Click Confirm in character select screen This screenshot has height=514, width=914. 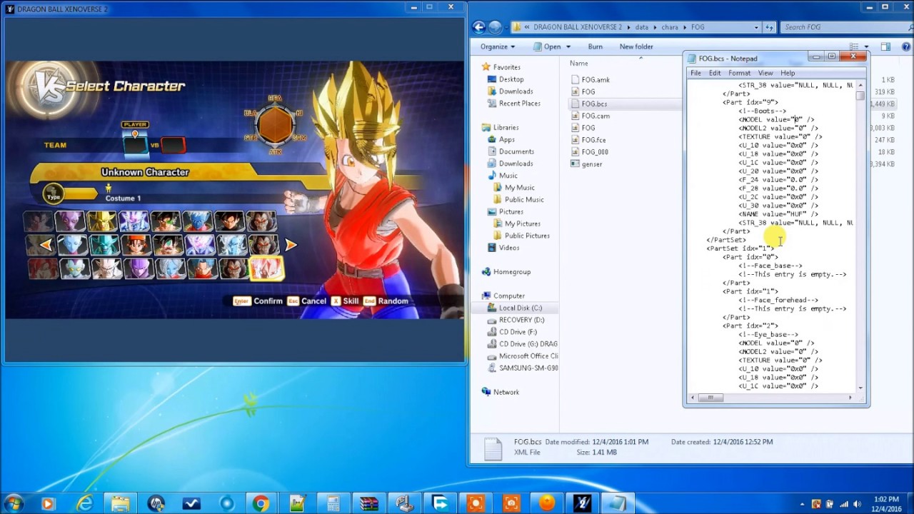(x=258, y=301)
